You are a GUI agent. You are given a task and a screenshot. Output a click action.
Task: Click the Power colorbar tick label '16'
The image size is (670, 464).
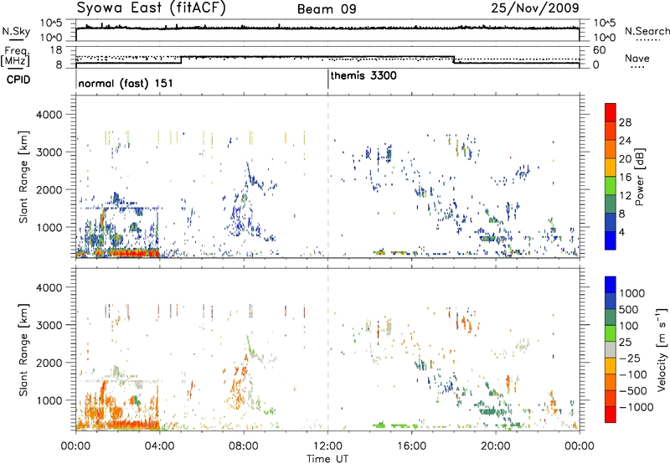625,178
